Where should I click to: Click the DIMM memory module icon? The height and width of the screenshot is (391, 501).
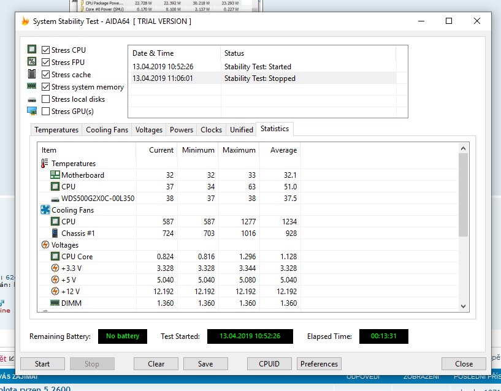(55, 303)
